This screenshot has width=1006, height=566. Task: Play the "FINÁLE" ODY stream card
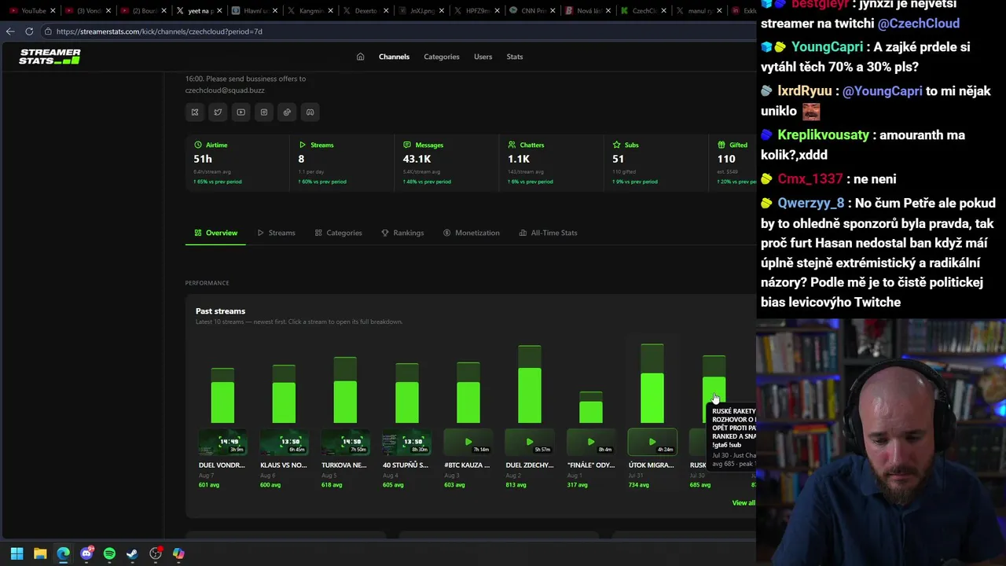(x=590, y=443)
